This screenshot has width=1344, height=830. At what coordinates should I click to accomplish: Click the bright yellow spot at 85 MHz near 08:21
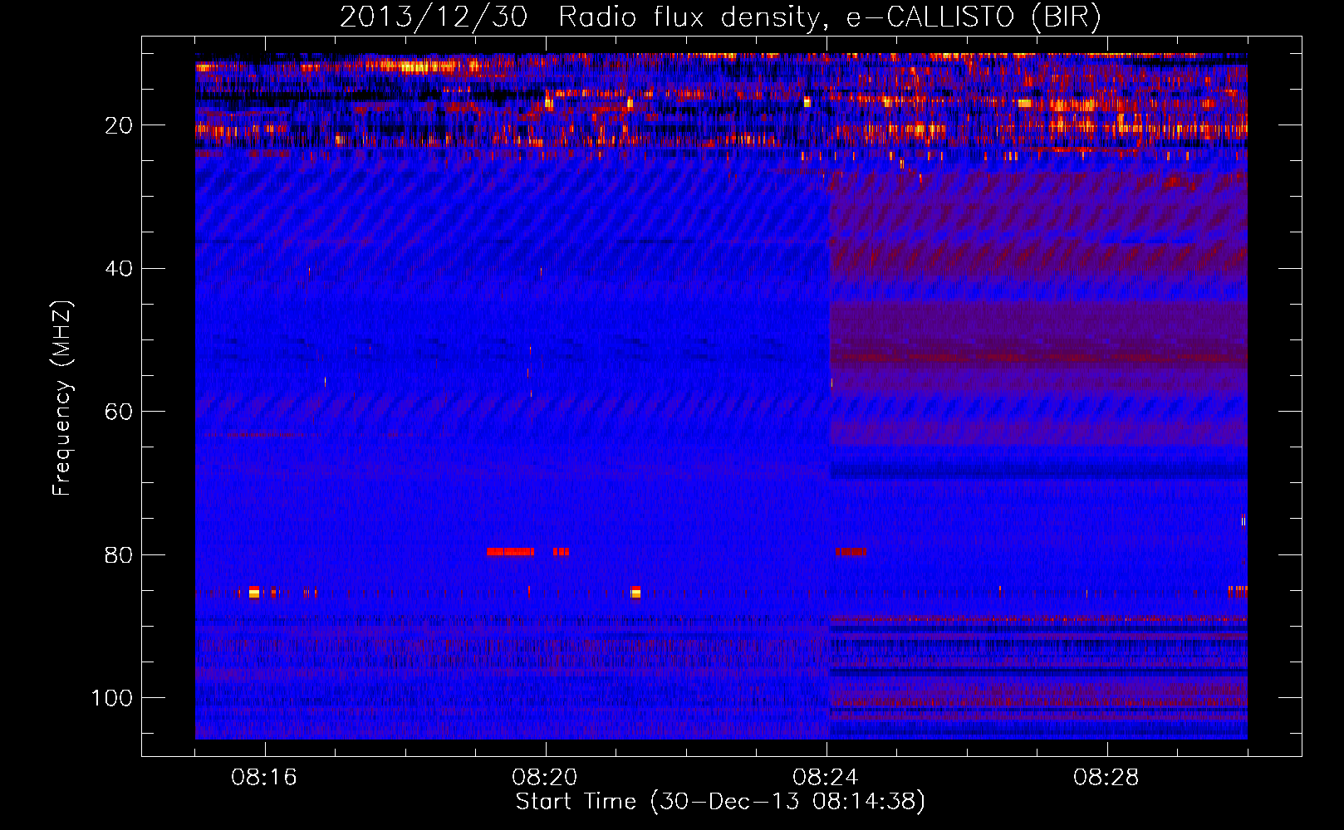point(636,592)
